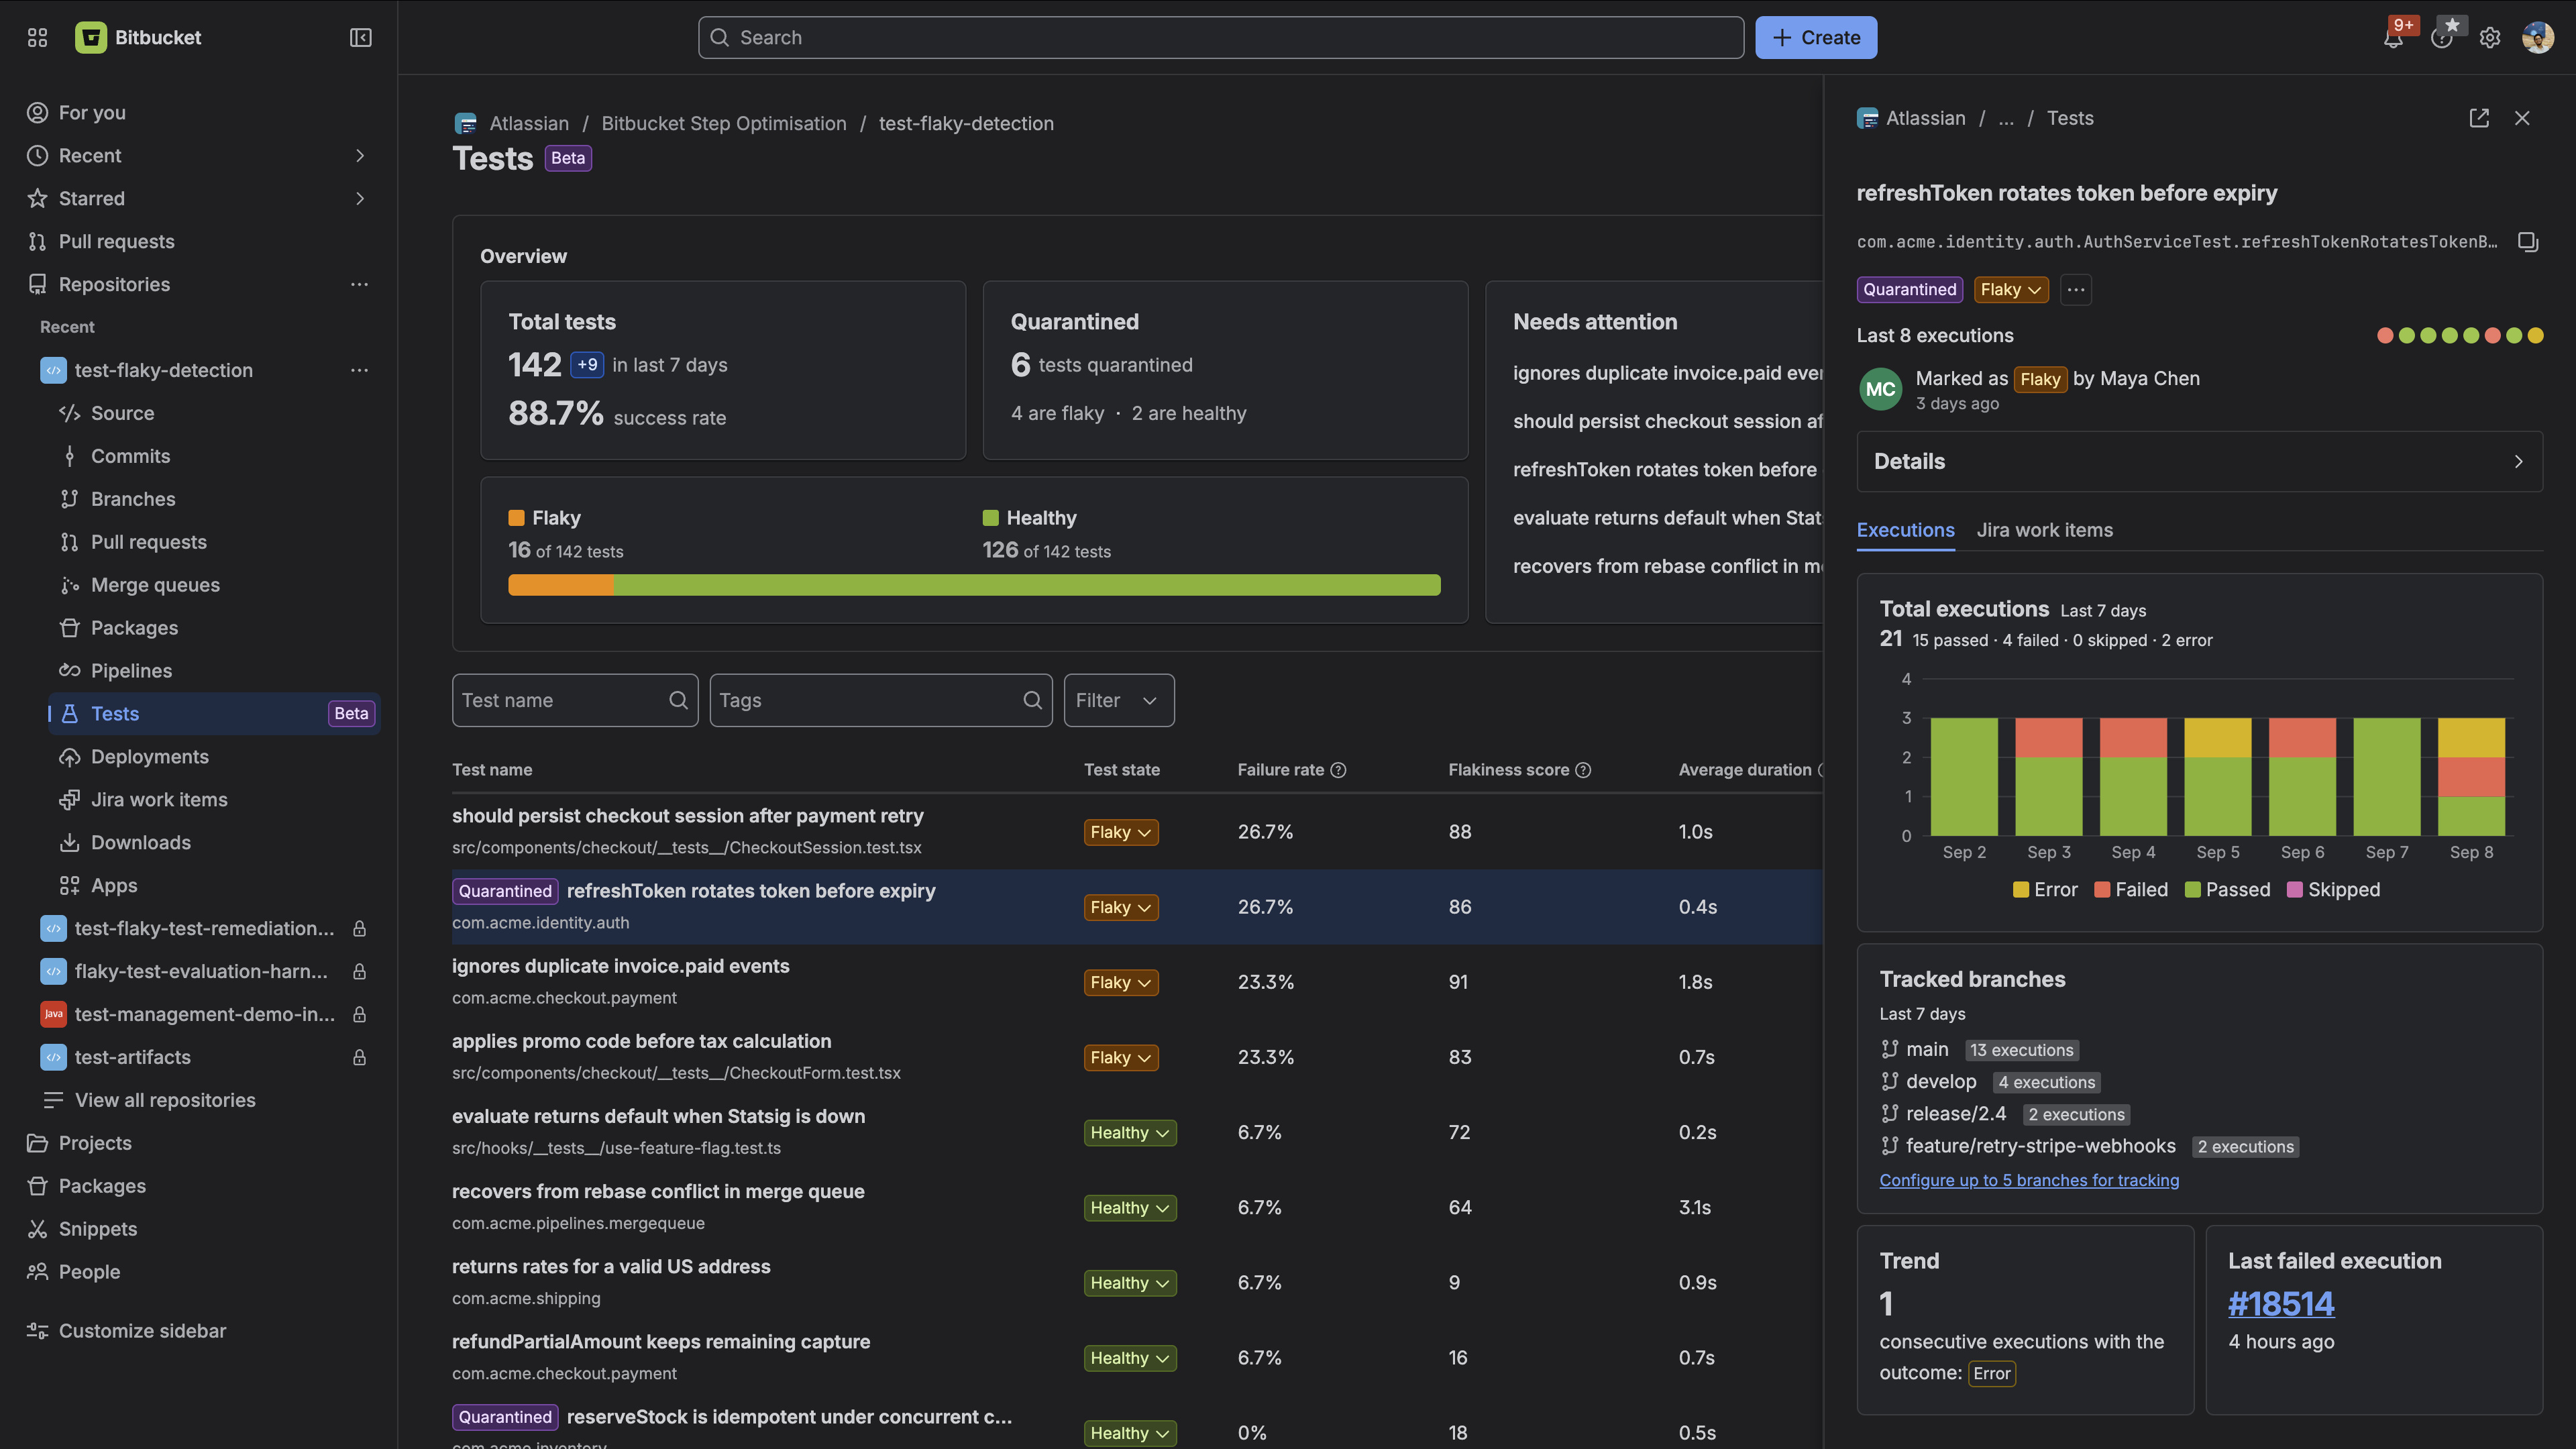Open the Bitbucket Step Optimisation breadcrumb
Viewport: 2576px width, 1449px height.
click(x=723, y=123)
